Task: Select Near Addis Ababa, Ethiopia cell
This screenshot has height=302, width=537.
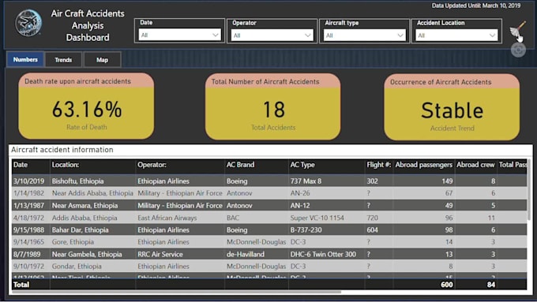Action: pos(92,193)
